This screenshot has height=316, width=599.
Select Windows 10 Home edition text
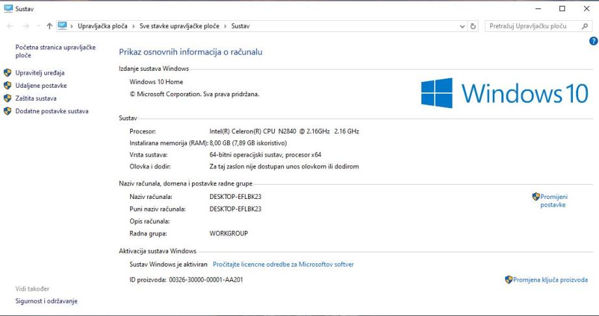tap(156, 82)
